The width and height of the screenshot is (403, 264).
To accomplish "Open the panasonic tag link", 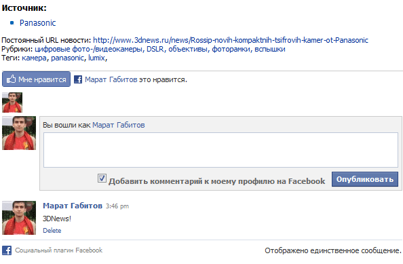I will click(x=68, y=58).
